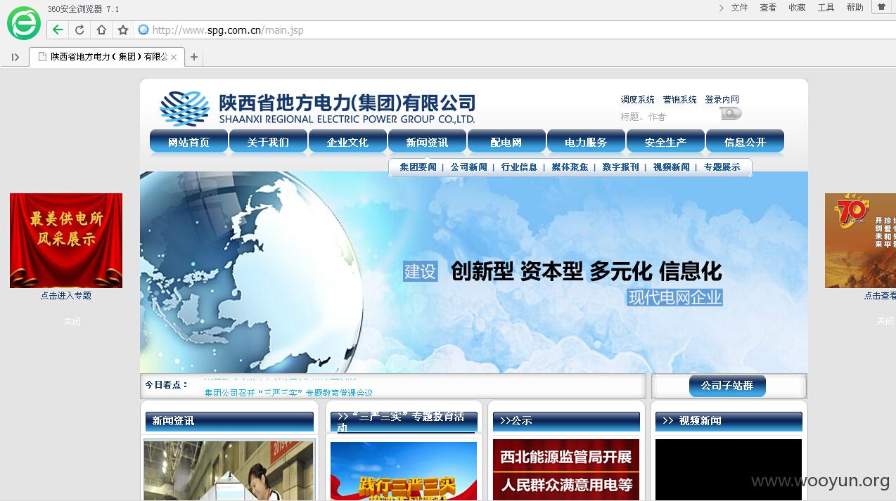Open the sidebar panel toggle icon
The image size is (896, 501).
coord(15,57)
